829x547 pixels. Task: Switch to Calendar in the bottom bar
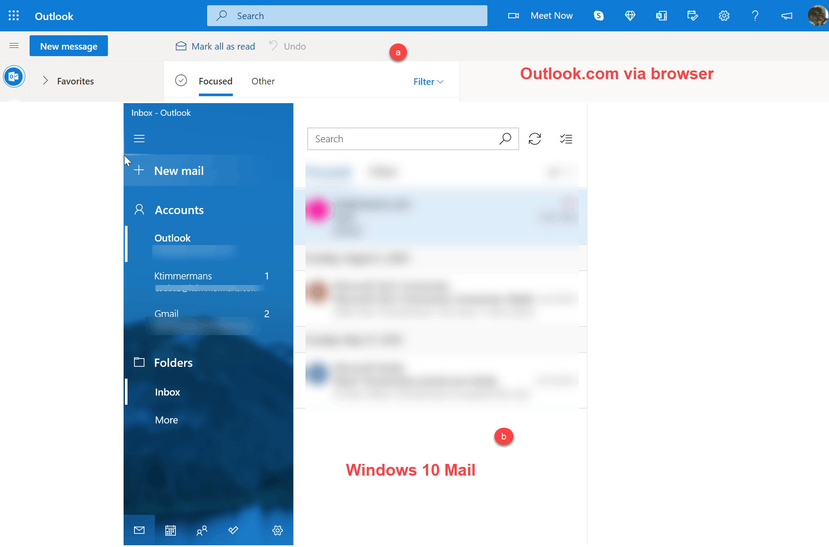[x=171, y=530]
